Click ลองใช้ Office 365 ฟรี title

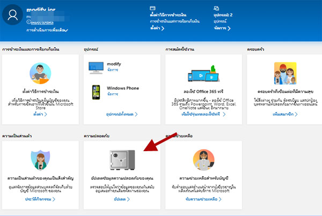203,92
